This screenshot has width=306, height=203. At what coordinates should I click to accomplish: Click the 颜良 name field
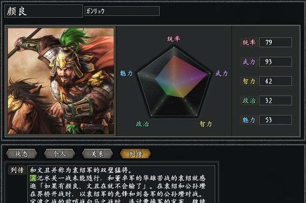click(44, 11)
